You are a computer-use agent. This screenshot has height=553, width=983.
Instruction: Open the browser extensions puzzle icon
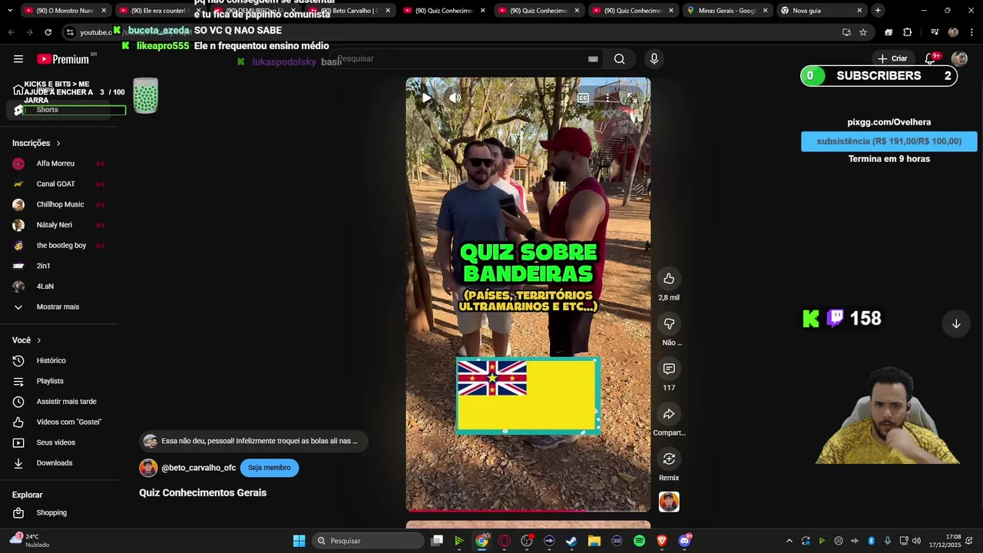[908, 32]
